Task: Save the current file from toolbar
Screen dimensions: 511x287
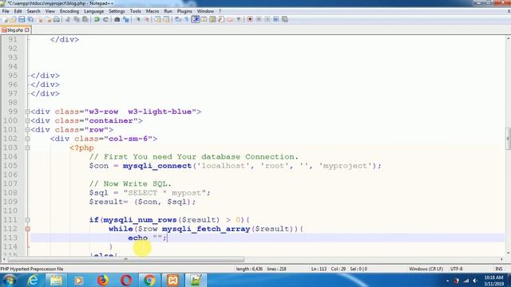Action: pos(22,19)
